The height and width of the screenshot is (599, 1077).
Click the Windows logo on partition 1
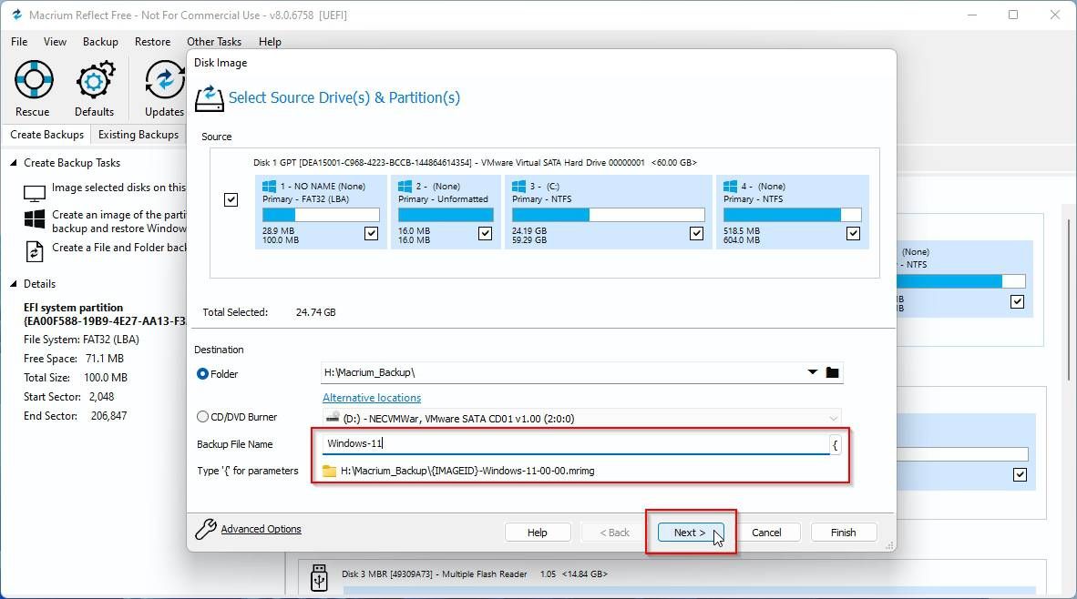[x=270, y=186]
